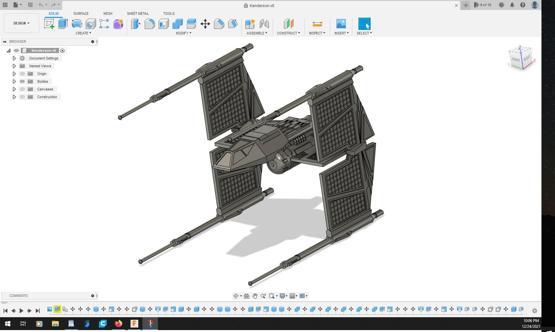The height and width of the screenshot is (332, 555).
Task: Click the Look At navigation icon
Action: coord(247,296)
